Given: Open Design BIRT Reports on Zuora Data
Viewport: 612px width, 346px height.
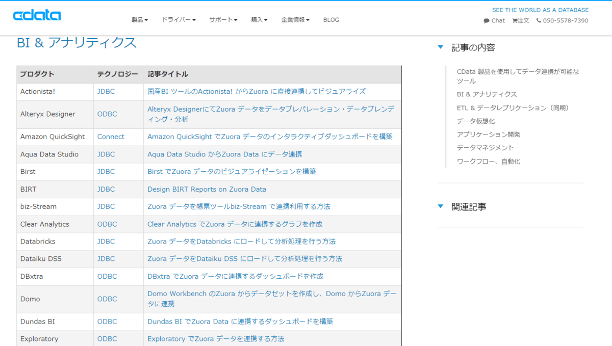Looking at the screenshot, I should [x=207, y=189].
